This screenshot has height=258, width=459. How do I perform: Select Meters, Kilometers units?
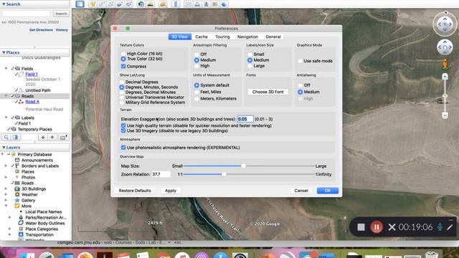197,99
